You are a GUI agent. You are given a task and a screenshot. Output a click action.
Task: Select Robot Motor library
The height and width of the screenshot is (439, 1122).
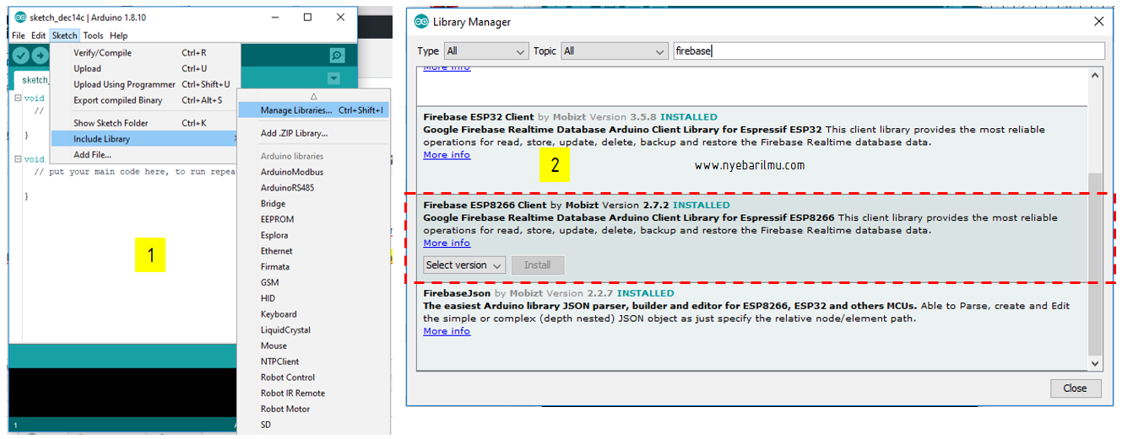click(x=313, y=409)
